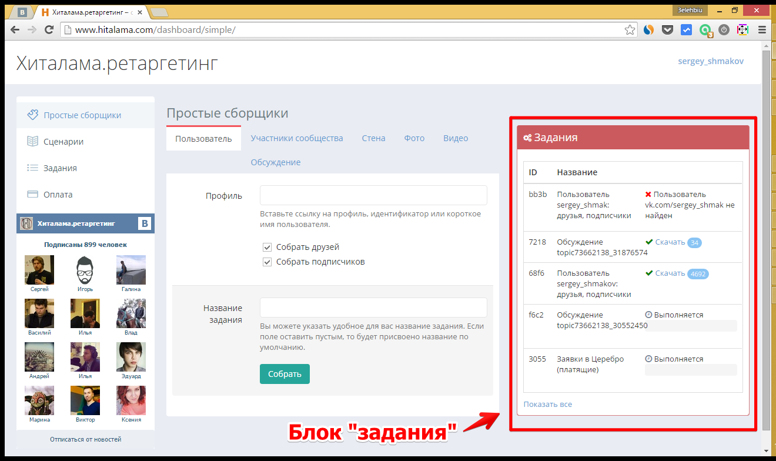Click the book icon beside Сценарии
Viewport: 776px width, 461px height.
click(33, 141)
